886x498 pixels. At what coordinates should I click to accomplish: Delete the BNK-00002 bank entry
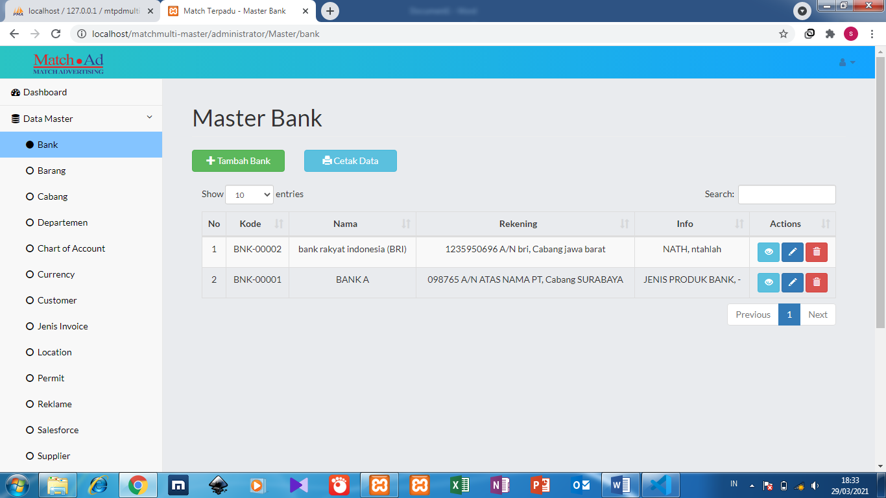816,252
